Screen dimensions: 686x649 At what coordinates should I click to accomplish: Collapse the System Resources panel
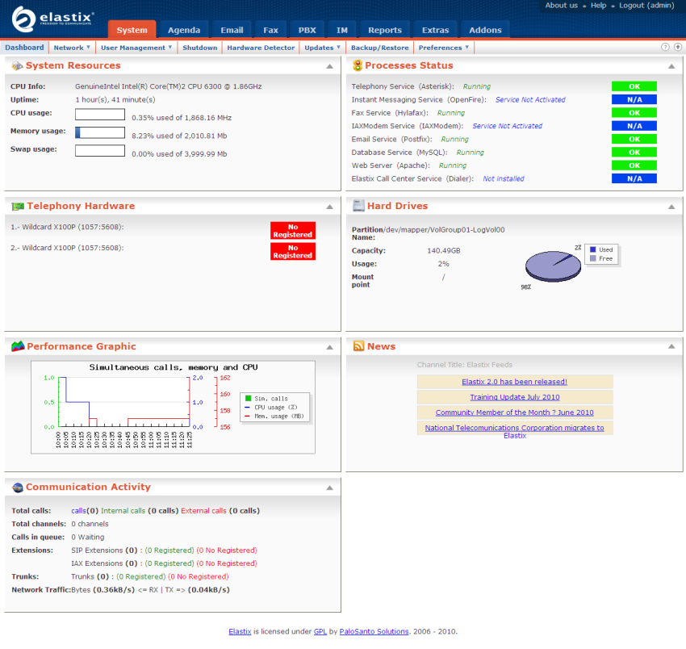click(329, 66)
